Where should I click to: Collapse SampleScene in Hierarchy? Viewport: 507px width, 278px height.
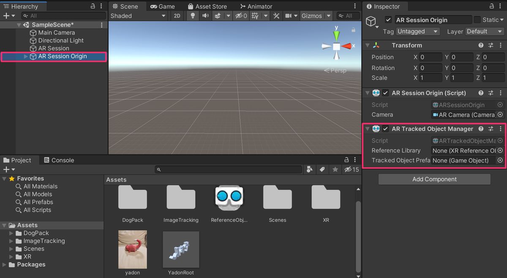click(19, 25)
